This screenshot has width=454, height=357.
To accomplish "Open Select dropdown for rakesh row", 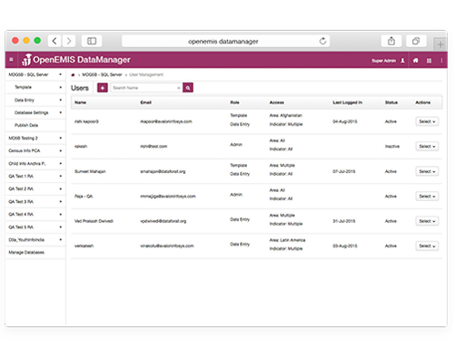I will [427, 146].
